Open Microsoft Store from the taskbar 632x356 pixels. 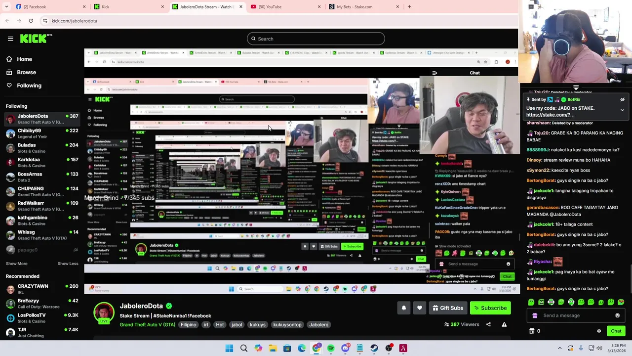[x=287, y=348]
